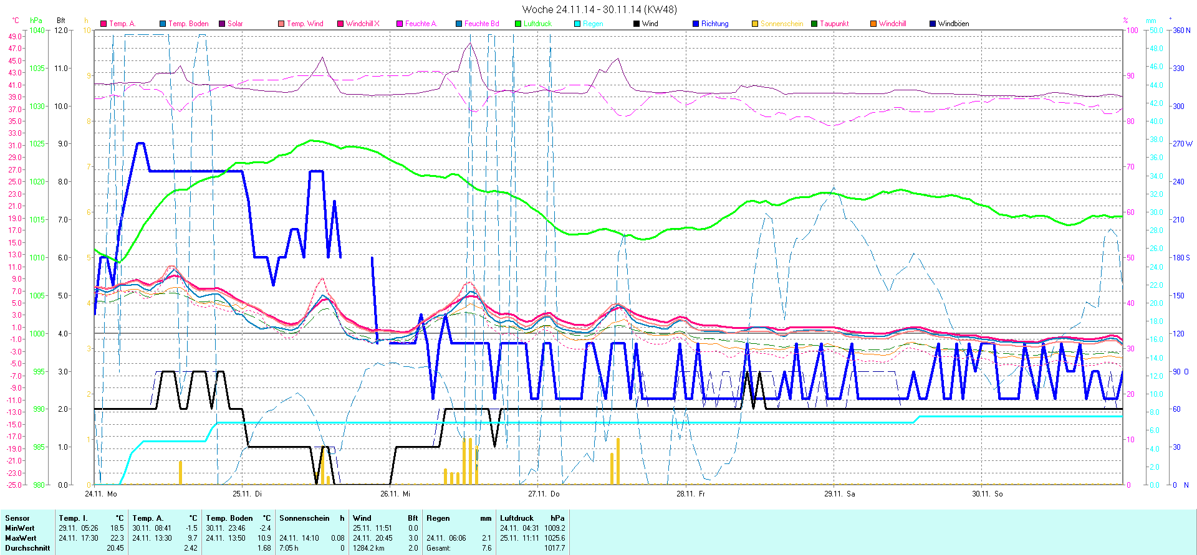Click the blue Richtung legend square

[696, 24]
